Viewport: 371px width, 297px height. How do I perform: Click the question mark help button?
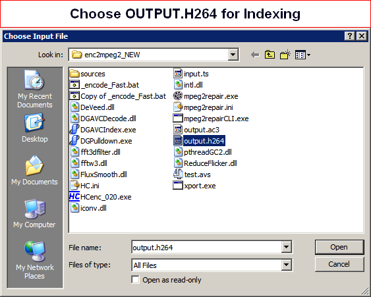click(349, 36)
